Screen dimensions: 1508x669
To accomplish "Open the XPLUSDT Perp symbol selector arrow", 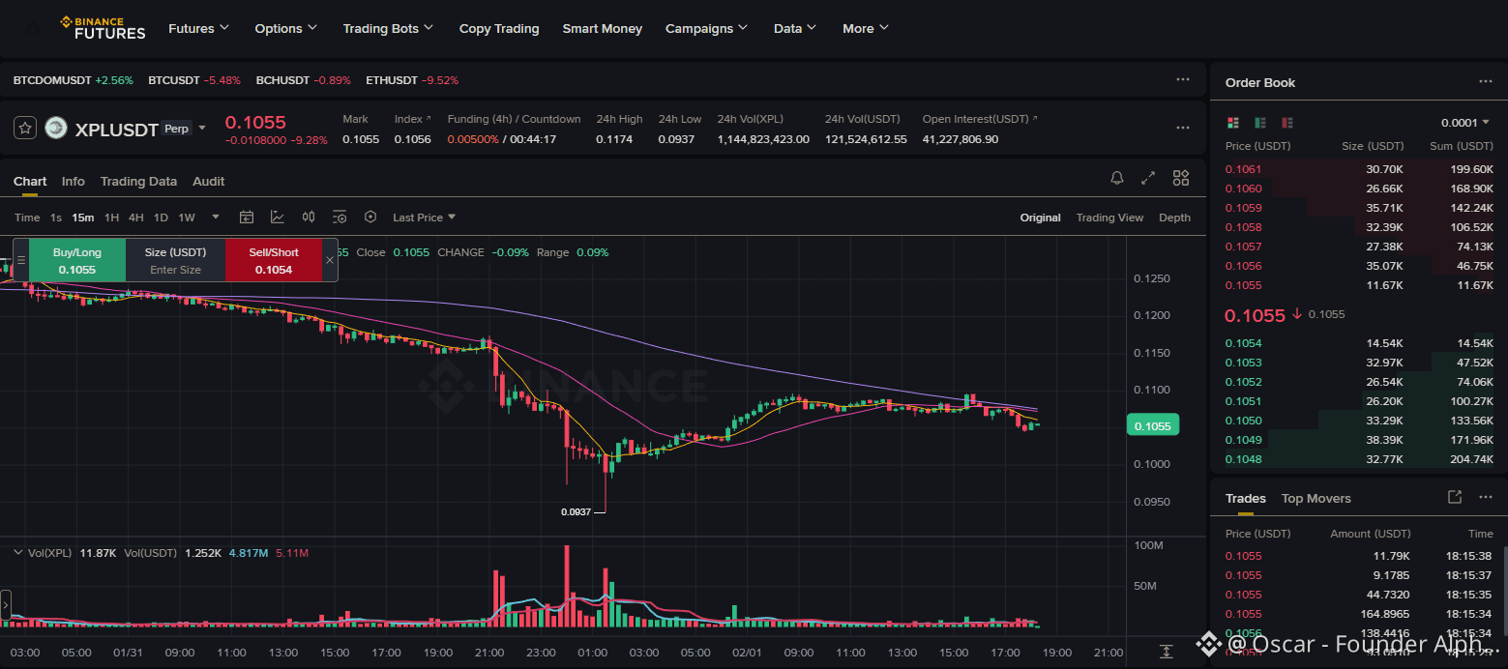I will [x=202, y=128].
